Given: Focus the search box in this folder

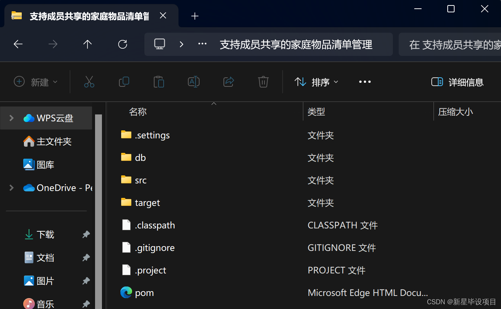Looking at the screenshot, I should pyautogui.click(x=450, y=44).
